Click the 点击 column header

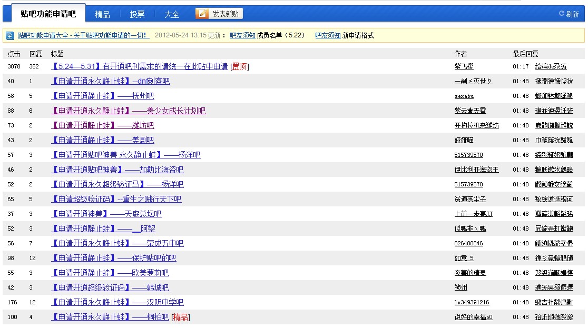click(x=14, y=54)
